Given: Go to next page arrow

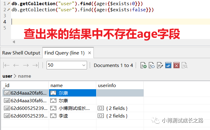Looking at the screenshot, I should click(x=26, y=65).
